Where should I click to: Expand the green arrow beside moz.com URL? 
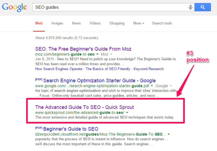pos(97,54)
